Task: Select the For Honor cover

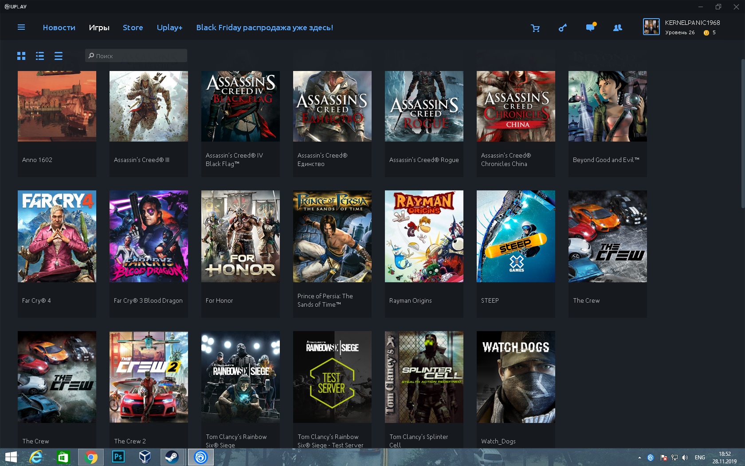Action: pos(240,237)
